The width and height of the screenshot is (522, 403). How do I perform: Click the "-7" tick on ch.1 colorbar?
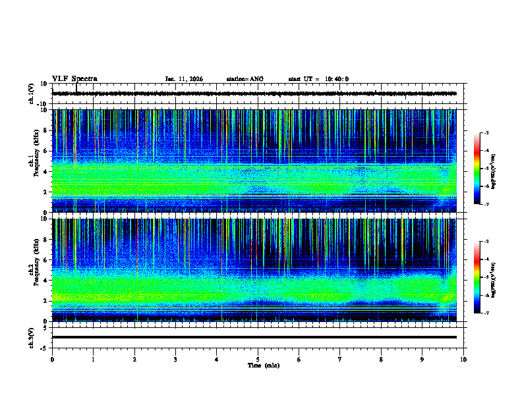pos(486,204)
